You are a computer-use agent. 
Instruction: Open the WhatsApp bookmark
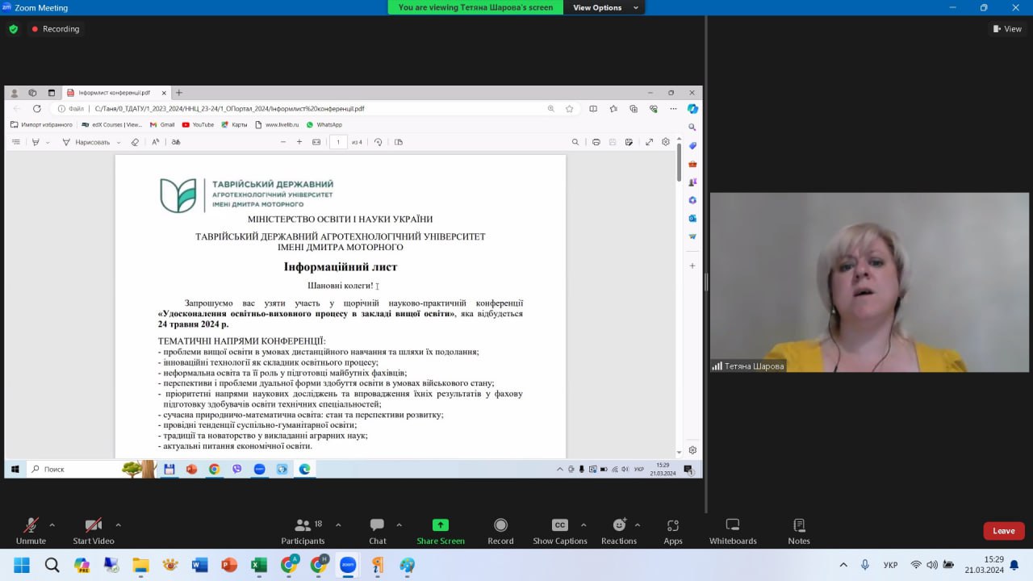tap(324, 125)
